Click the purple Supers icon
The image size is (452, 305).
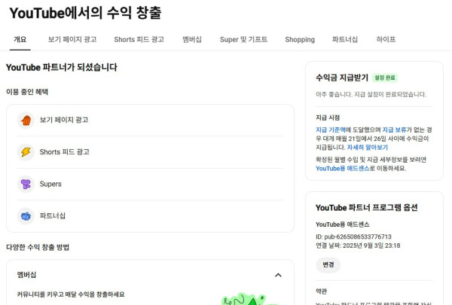[26, 184]
